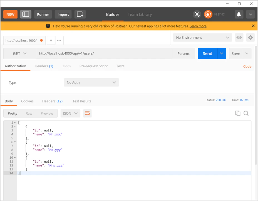Open the Runner

[43, 14]
